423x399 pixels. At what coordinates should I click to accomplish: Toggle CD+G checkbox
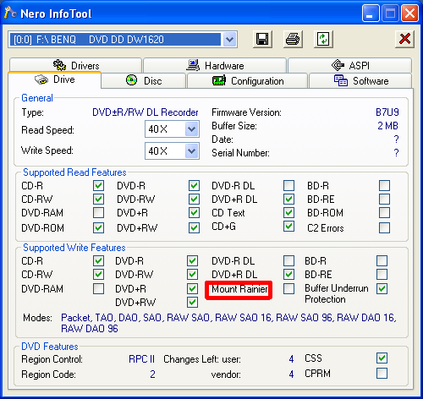[288, 227]
